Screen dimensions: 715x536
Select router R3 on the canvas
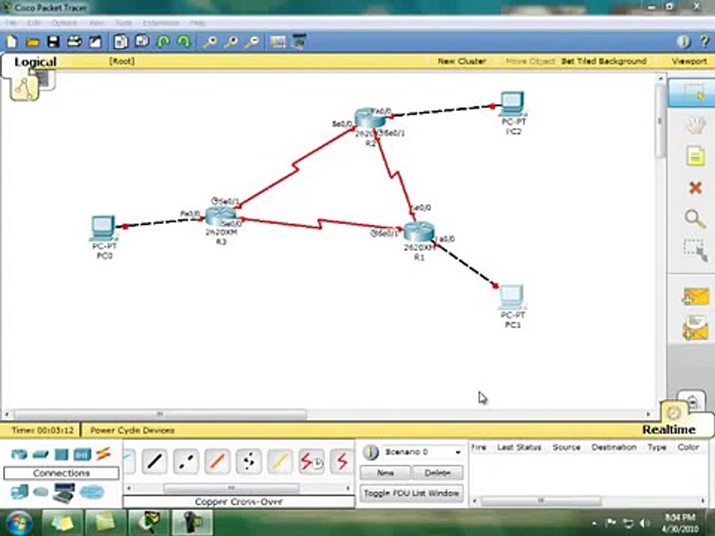pos(220,217)
